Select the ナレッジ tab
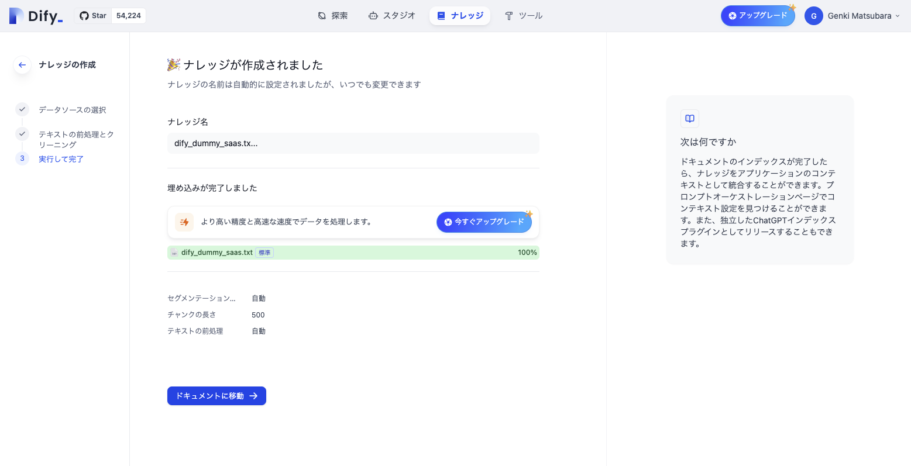Screen dimensions: 911x466 point(460,16)
